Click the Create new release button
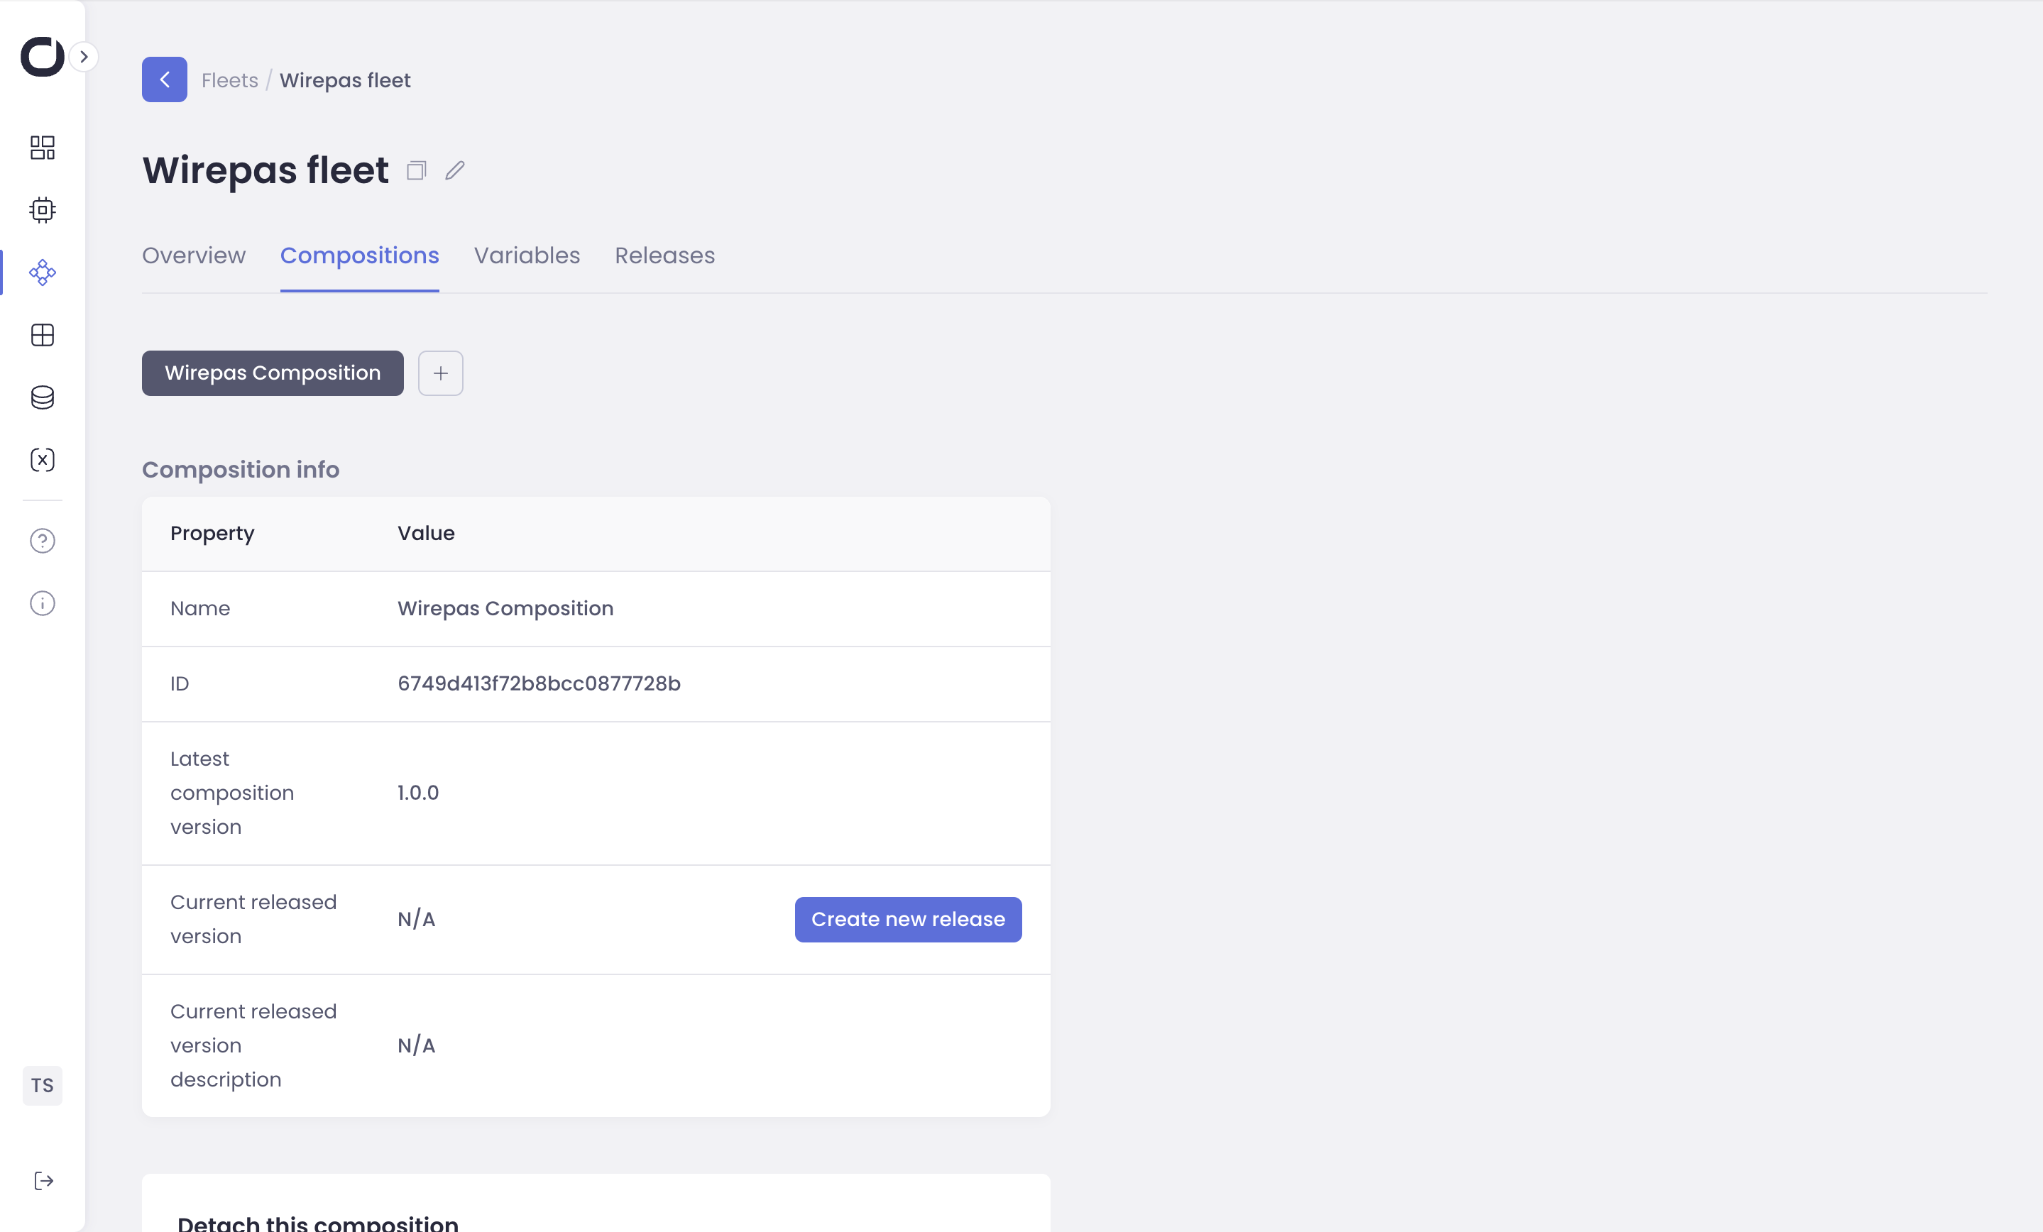2043x1232 pixels. (908, 918)
